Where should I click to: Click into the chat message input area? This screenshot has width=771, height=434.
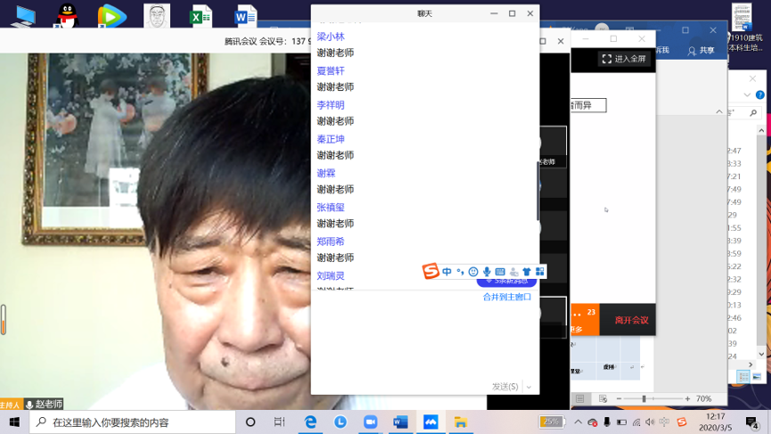click(425, 341)
